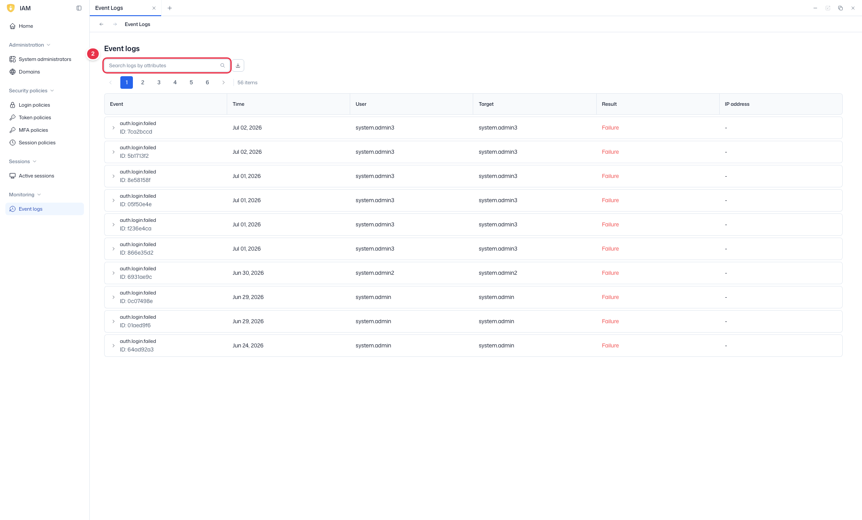The width and height of the screenshot is (862, 520).
Task: Collapse the Security policies section
Action: (31, 91)
